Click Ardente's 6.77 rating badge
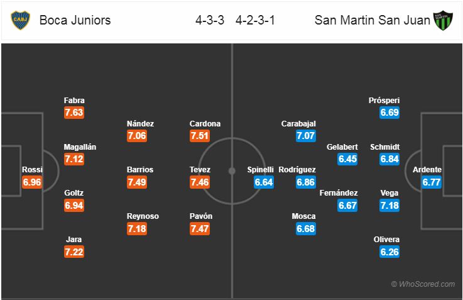Viewport: 463px width, 300px height. click(x=432, y=182)
